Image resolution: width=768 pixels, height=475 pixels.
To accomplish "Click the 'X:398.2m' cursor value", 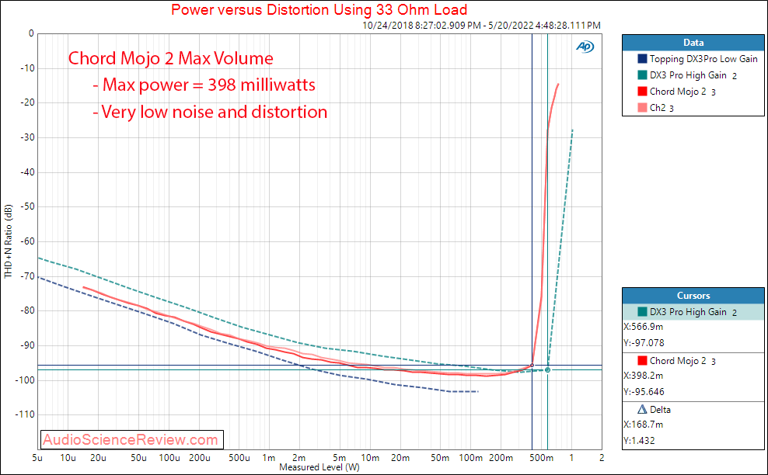I will coord(643,376).
